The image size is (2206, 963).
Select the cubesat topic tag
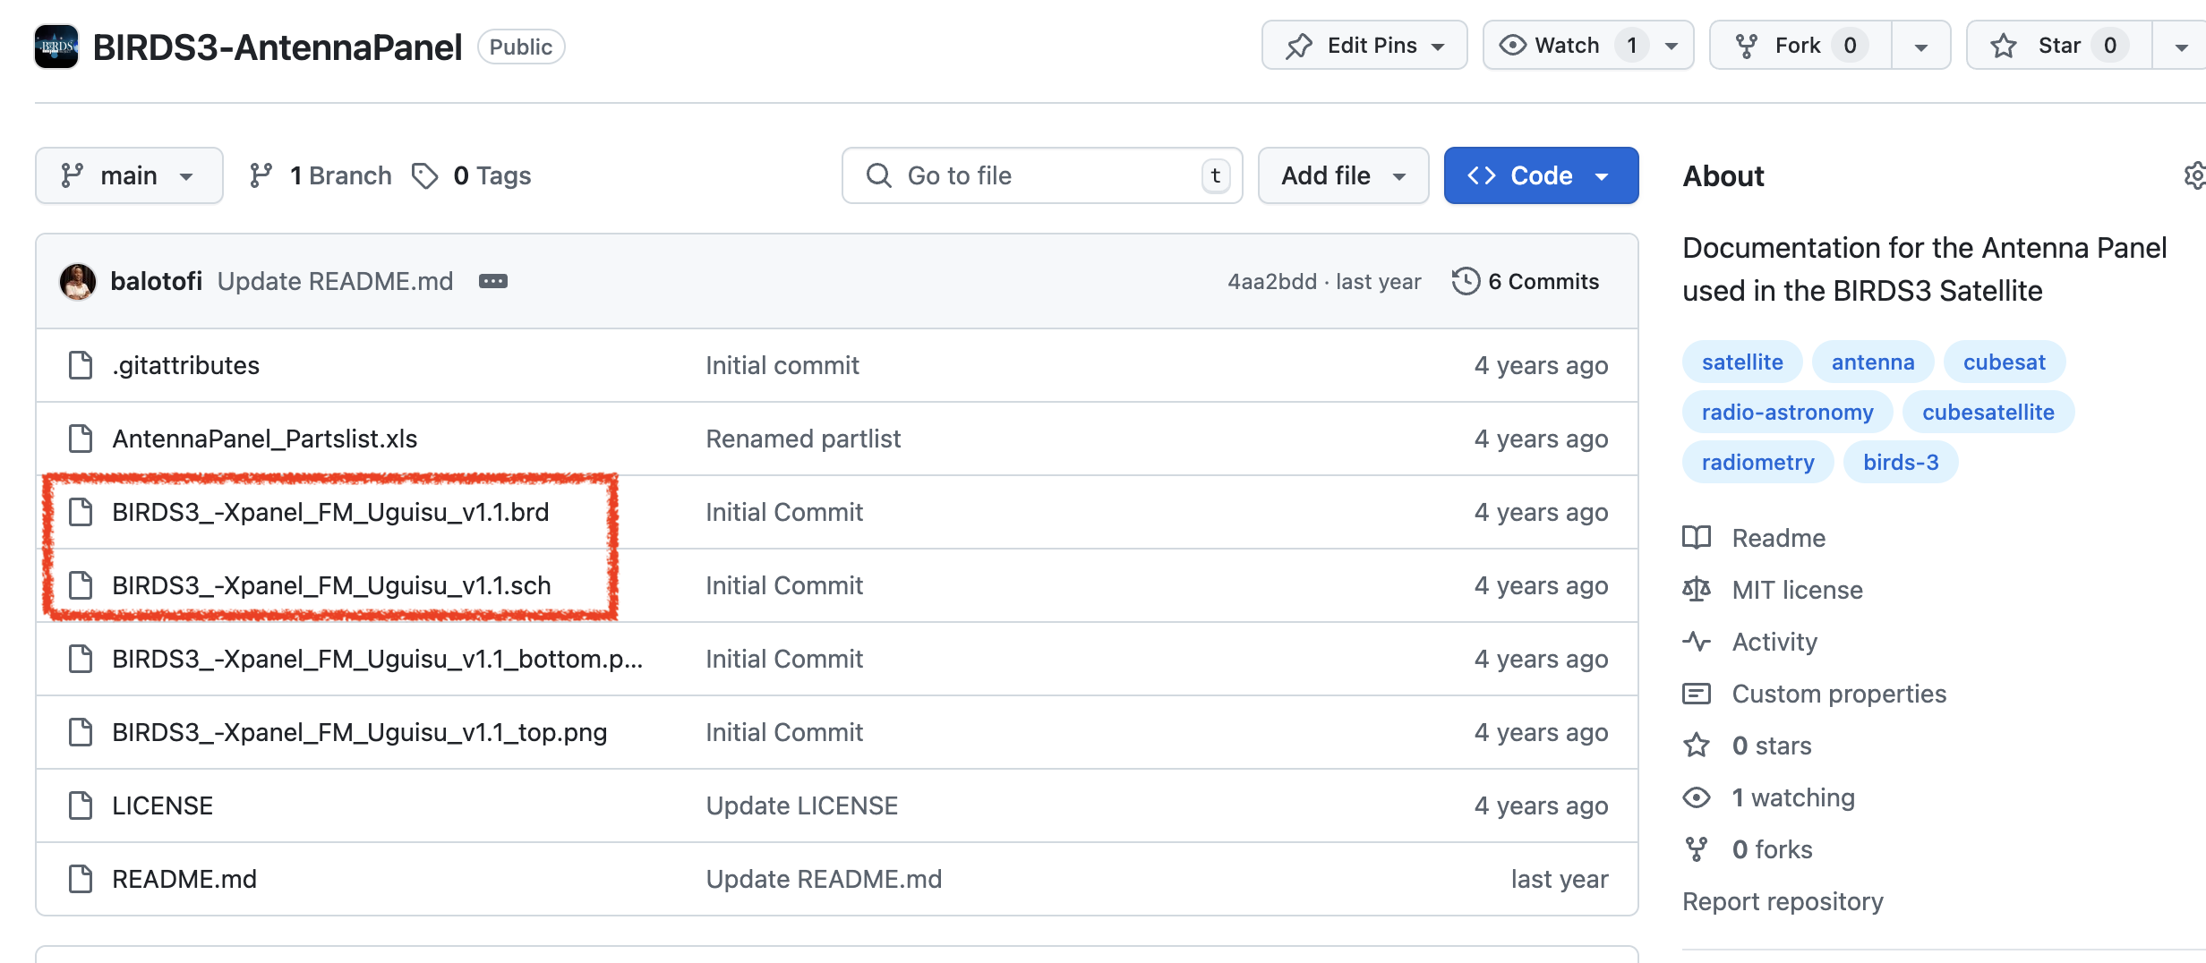pyautogui.click(x=2005, y=362)
